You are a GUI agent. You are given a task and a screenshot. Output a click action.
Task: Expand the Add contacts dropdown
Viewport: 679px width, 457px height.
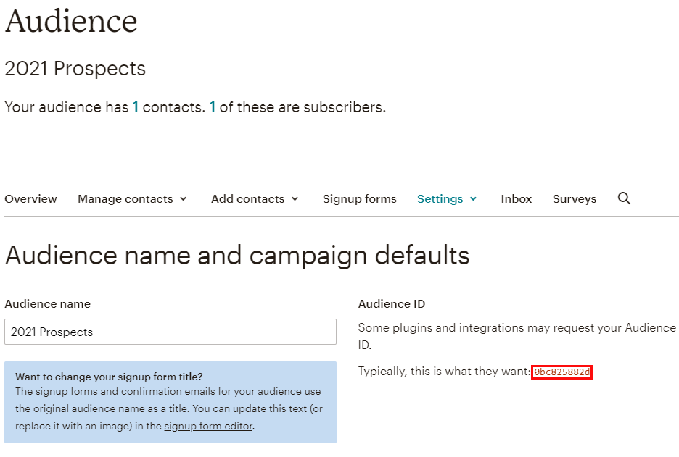click(x=295, y=198)
